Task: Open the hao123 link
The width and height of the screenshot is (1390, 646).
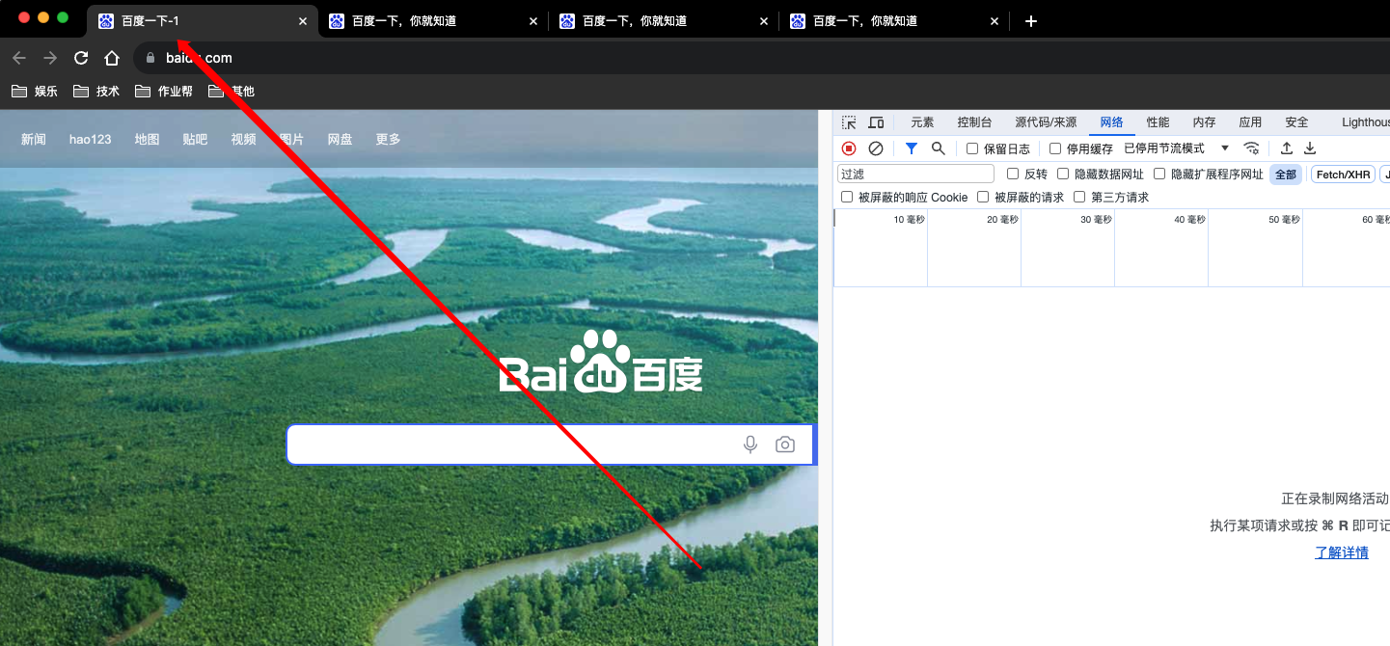Action: pos(90,139)
